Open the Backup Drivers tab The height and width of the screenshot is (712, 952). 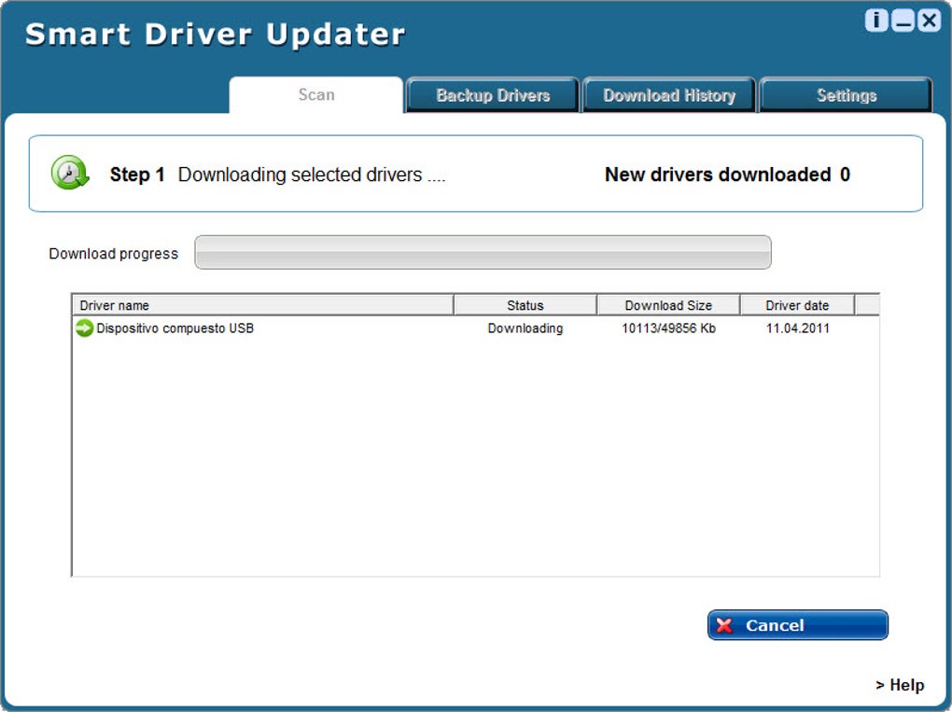click(493, 95)
